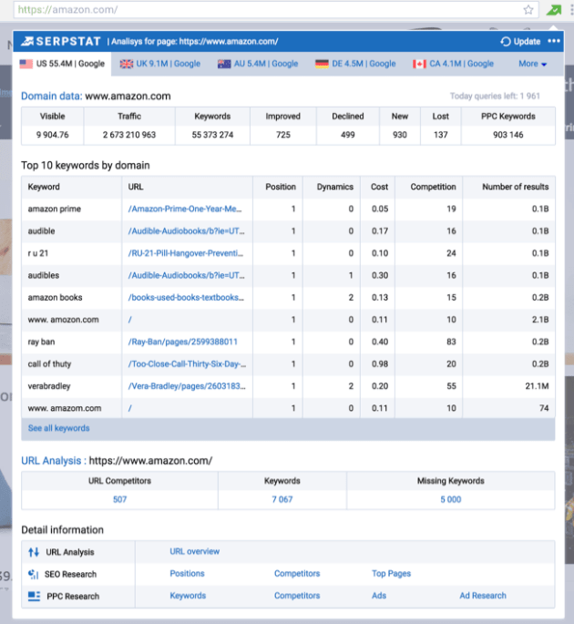Open the Too-Close-Call-Thirty-Six URL link

(x=187, y=364)
